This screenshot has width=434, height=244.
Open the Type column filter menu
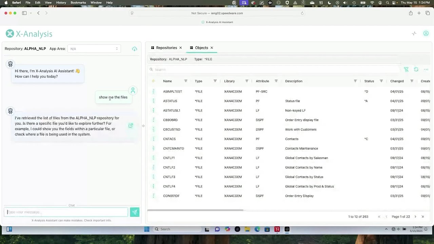click(215, 81)
